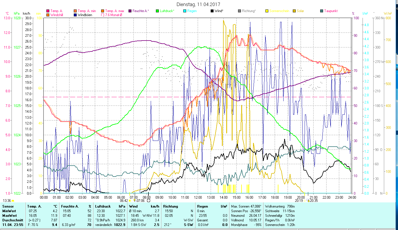
Task: Click the current pressure value 1022.9
Action: coord(119,225)
